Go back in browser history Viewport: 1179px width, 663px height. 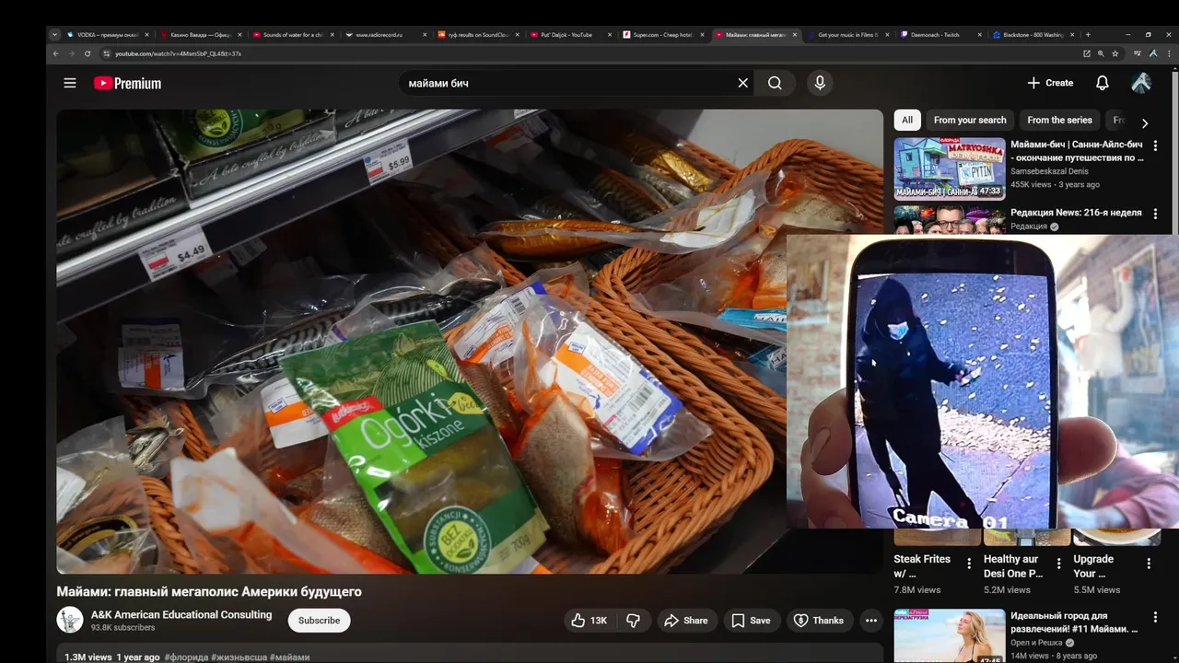coord(54,53)
